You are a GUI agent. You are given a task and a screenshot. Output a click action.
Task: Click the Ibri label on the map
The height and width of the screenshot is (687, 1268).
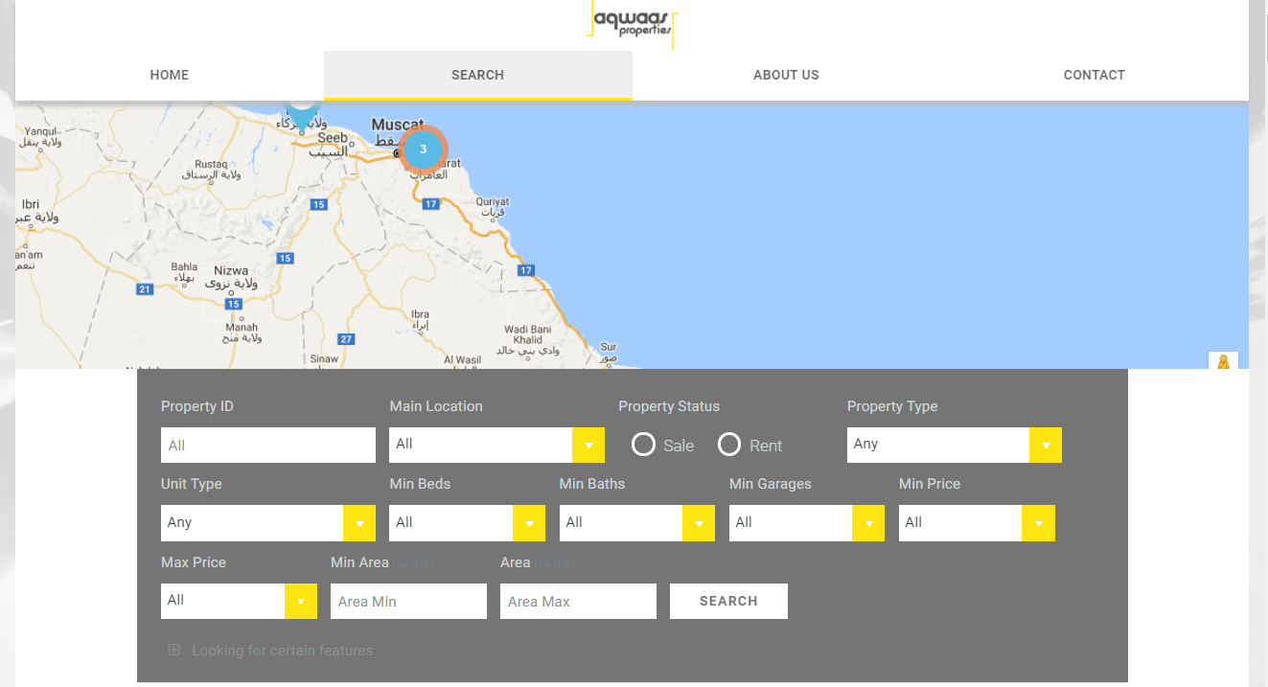point(32,204)
